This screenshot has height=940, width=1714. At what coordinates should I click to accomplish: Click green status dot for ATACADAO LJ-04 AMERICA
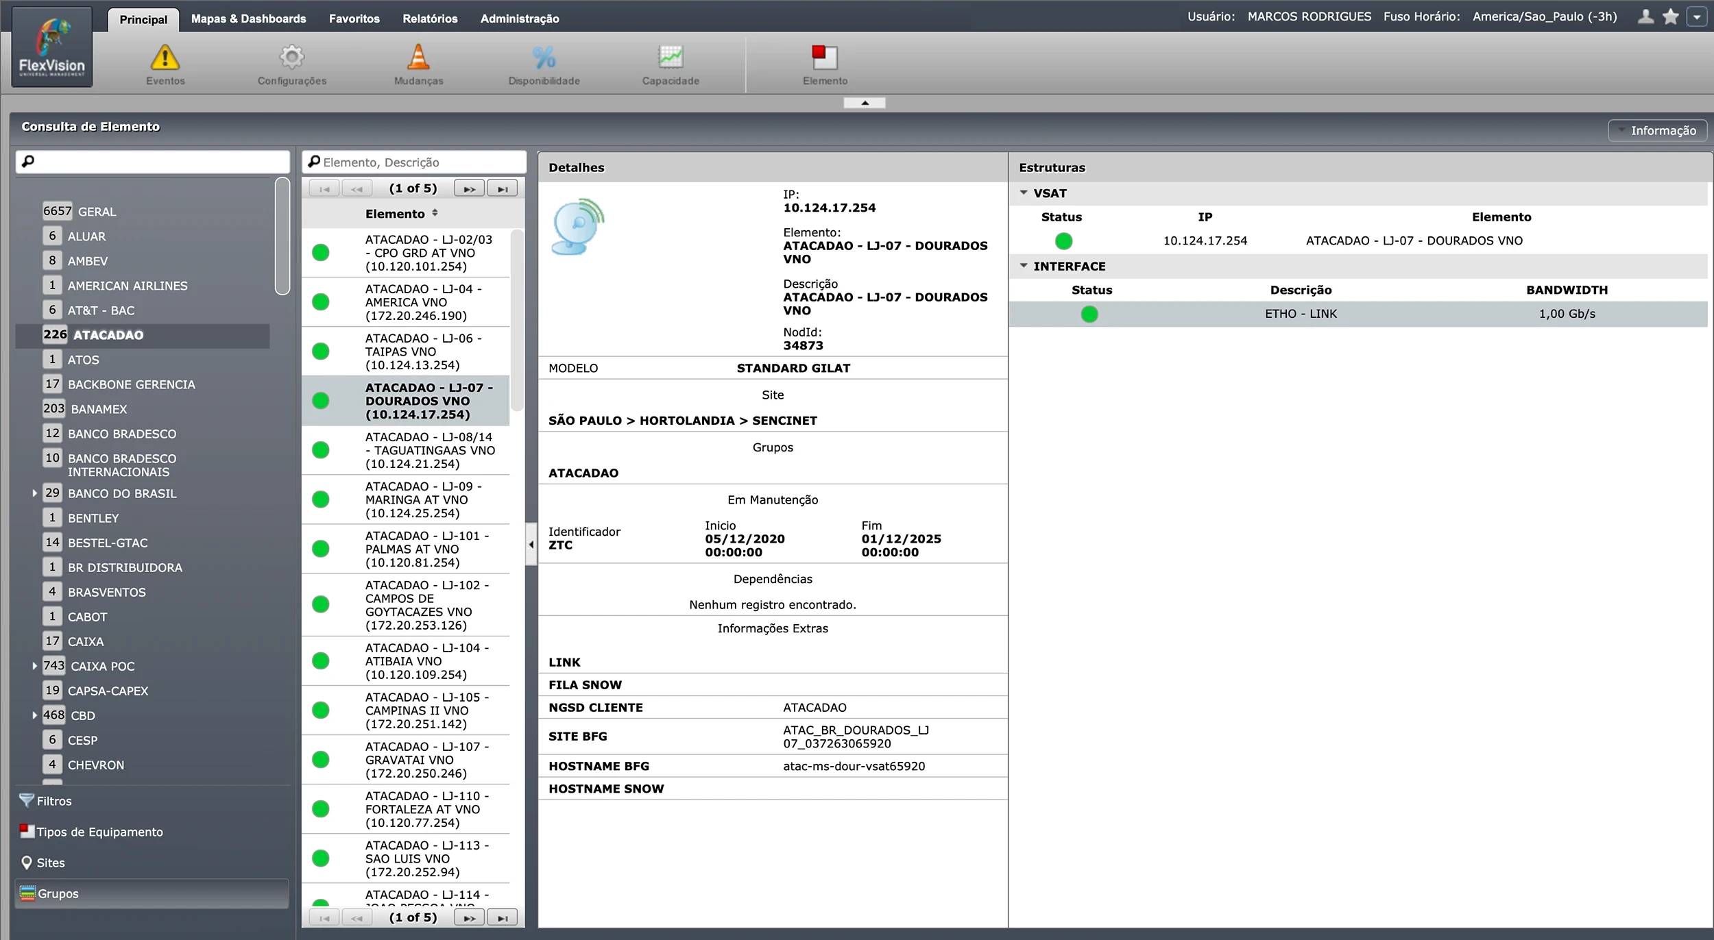[x=320, y=302]
